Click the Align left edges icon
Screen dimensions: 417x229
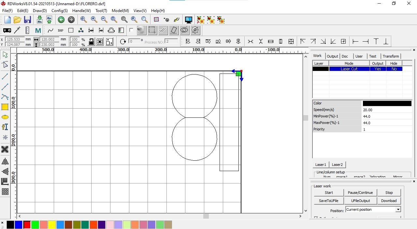188,41
